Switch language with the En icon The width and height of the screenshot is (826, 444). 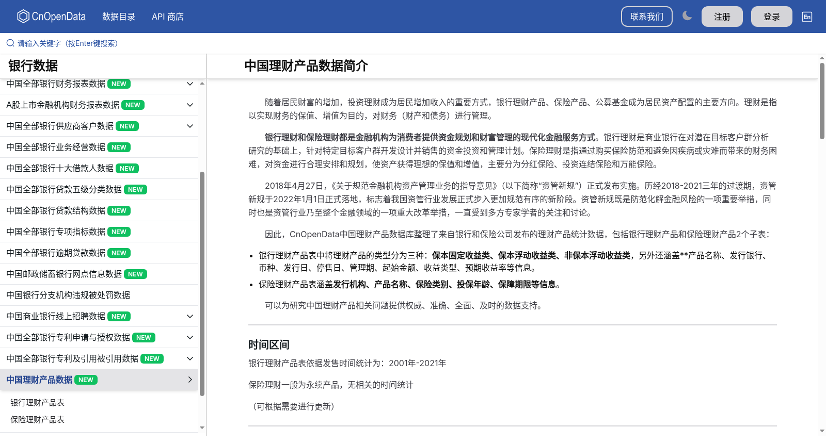pyautogui.click(x=807, y=17)
